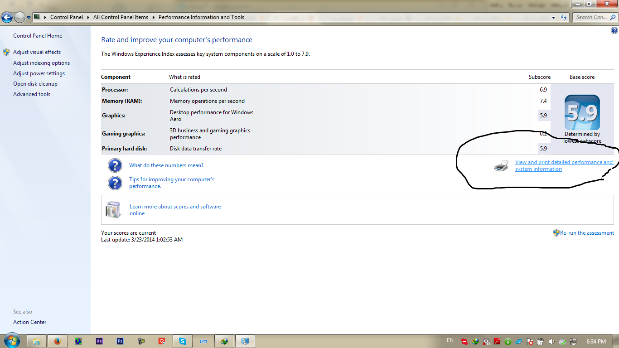
Task: Open Control Panel Home link
Action: (38, 36)
